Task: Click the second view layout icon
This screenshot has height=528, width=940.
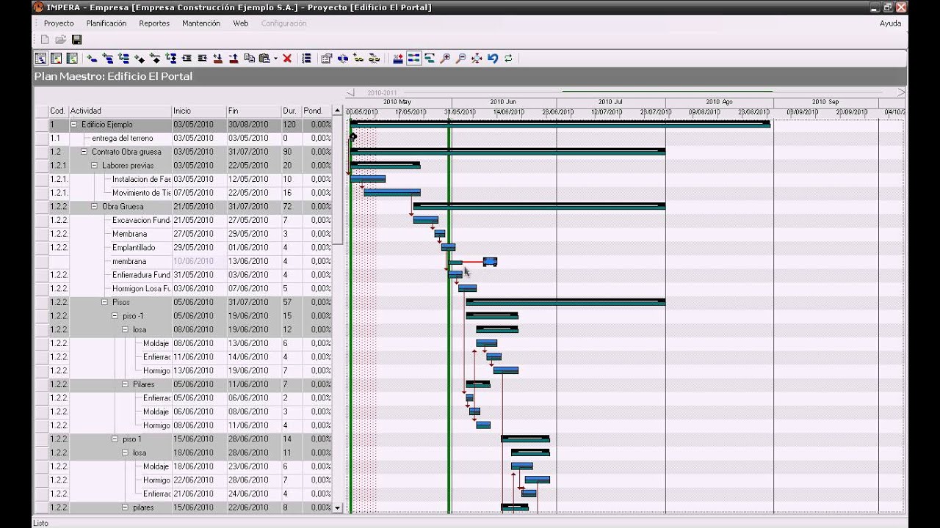Action: pyautogui.click(x=56, y=59)
